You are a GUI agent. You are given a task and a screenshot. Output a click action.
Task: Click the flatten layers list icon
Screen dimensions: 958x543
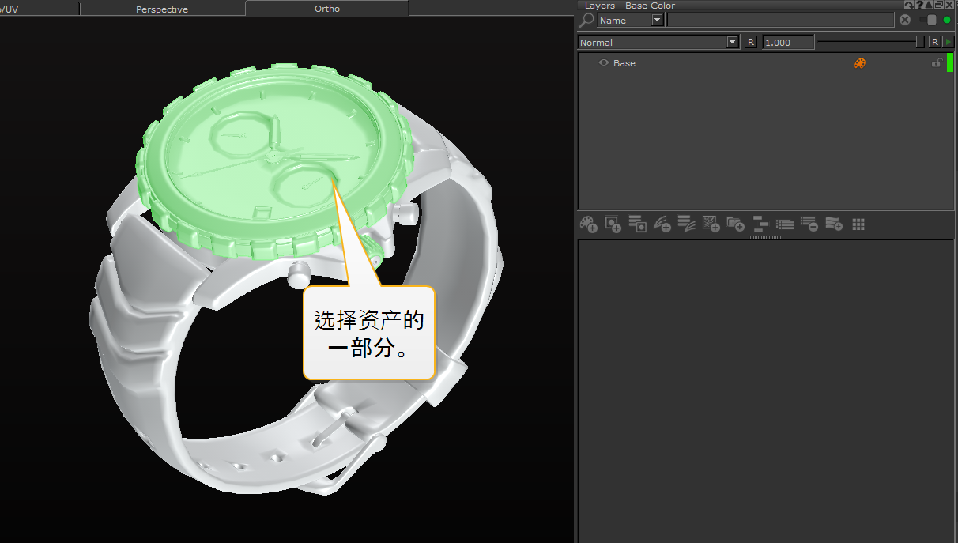pos(784,224)
